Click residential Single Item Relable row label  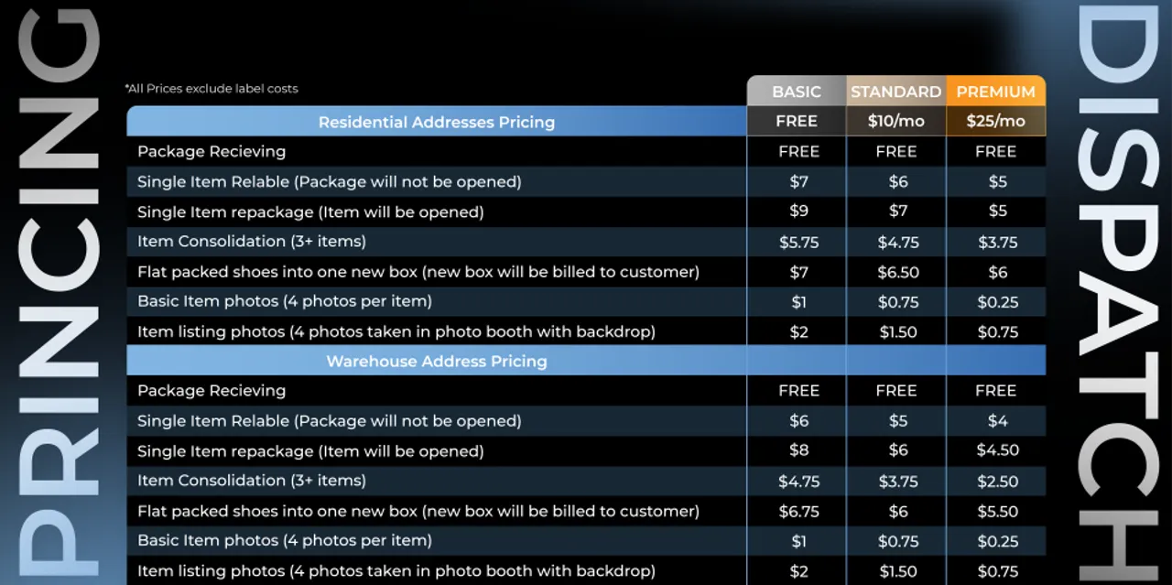(x=330, y=182)
